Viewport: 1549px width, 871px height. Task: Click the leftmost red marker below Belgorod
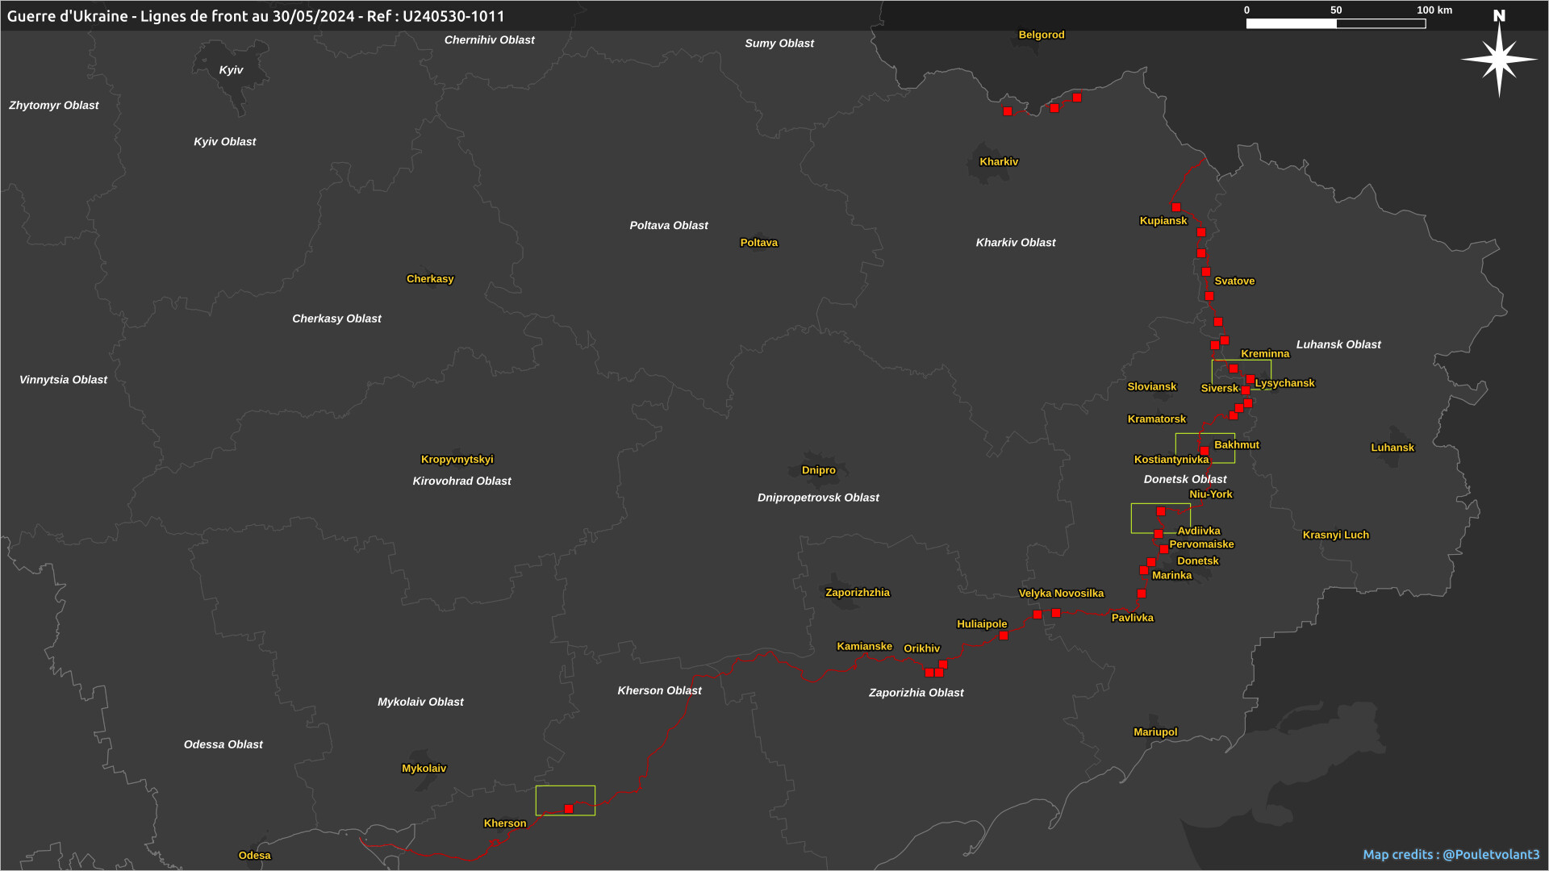coord(1008,111)
